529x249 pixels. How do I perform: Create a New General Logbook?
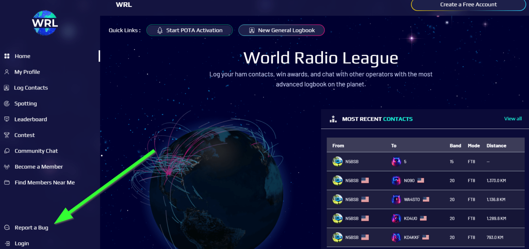point(281,30)
